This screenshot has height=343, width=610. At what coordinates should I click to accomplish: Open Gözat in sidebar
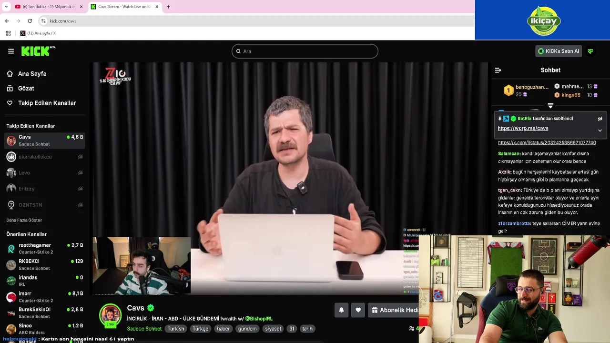tap(26, 88)
